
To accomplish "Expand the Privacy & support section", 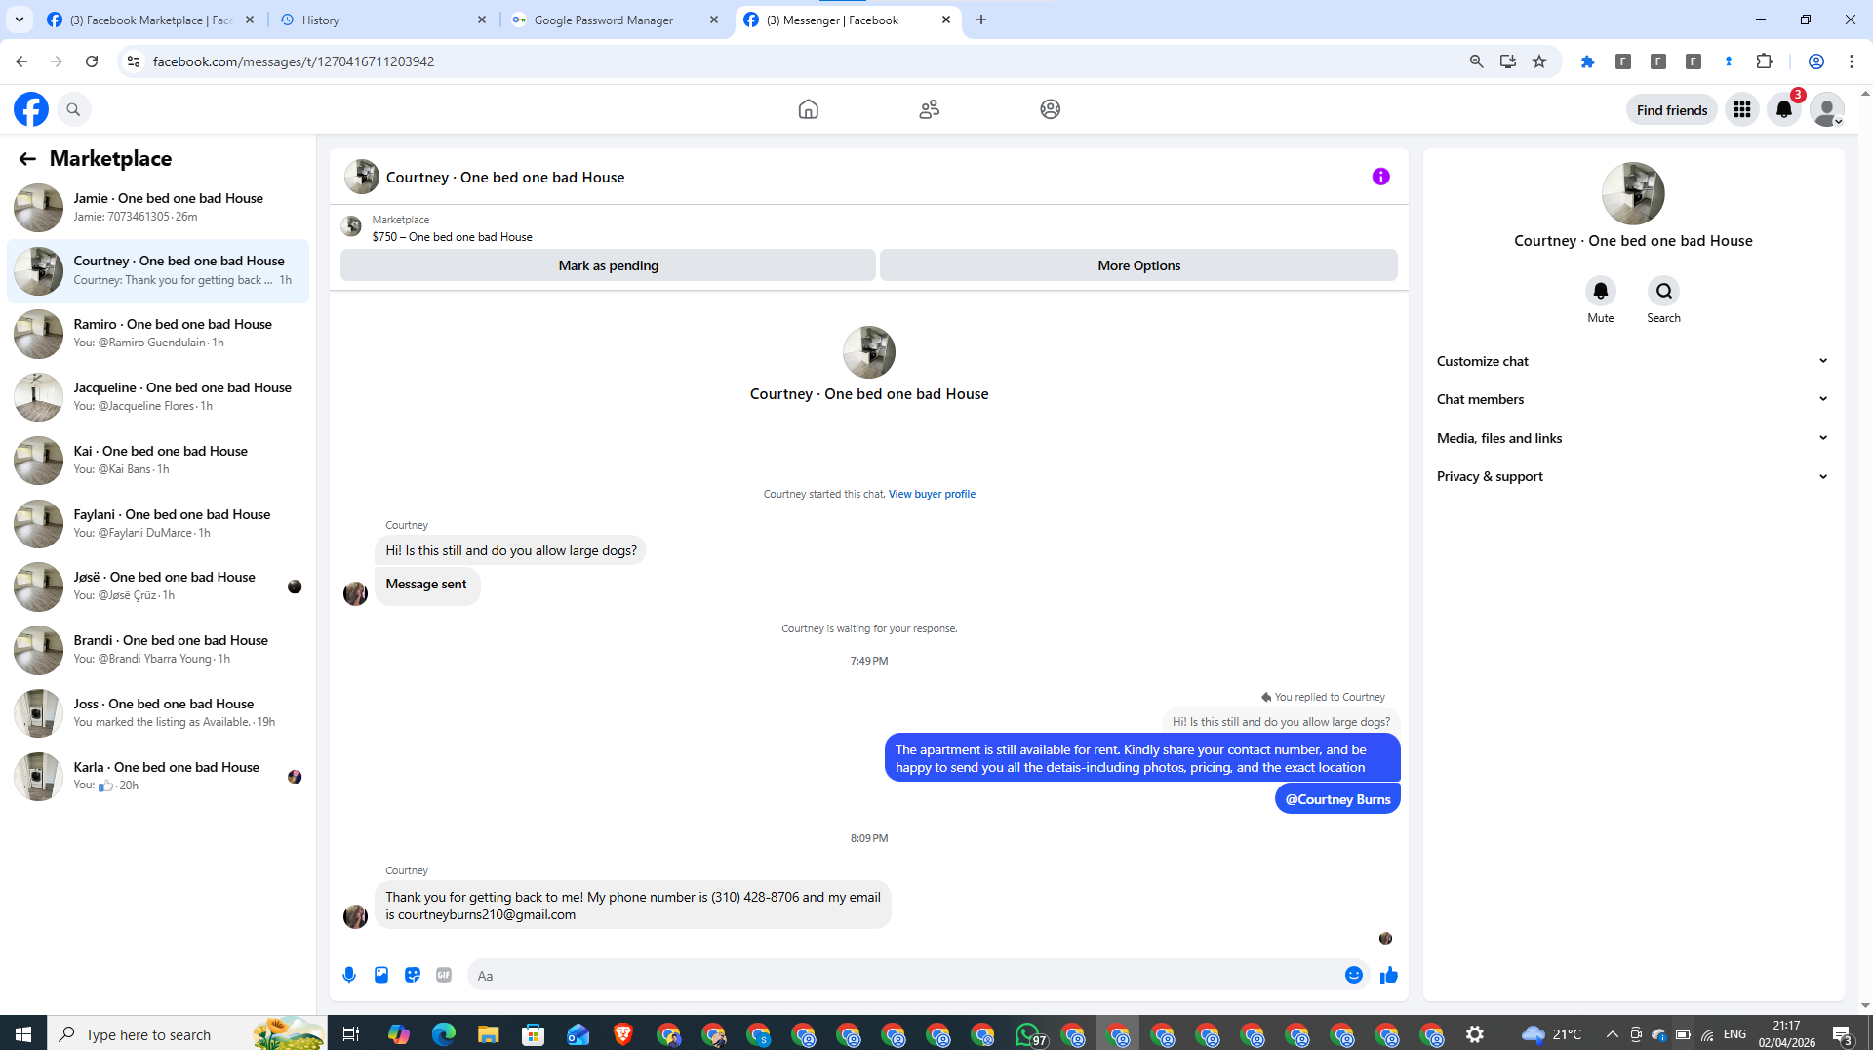I will coord(1632,476).
